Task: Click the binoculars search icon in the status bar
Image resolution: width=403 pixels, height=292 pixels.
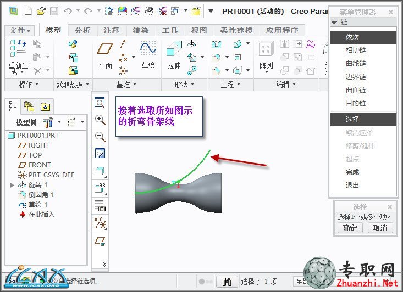Action: click(x=227, y=282)
